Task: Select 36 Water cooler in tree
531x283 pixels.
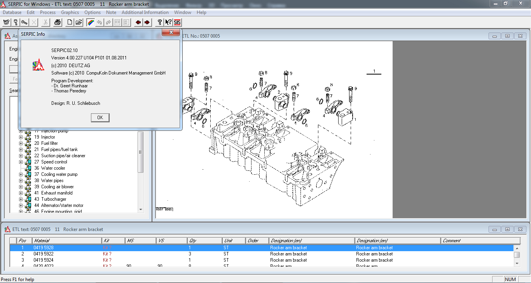Action: tap(49, 168)
